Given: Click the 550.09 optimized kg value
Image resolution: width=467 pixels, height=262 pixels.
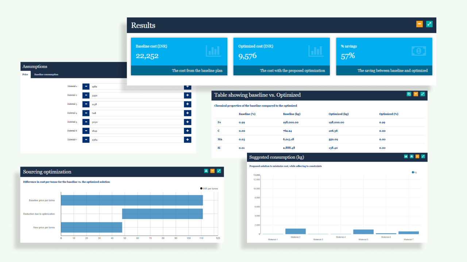Looking at the screenshot, I should pos(334,139).
